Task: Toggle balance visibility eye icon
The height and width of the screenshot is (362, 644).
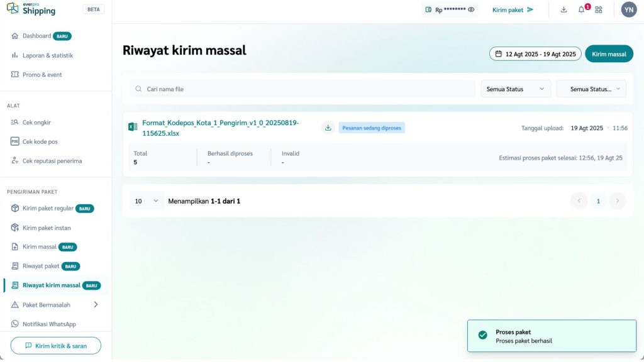Action: tap(471, 9)
